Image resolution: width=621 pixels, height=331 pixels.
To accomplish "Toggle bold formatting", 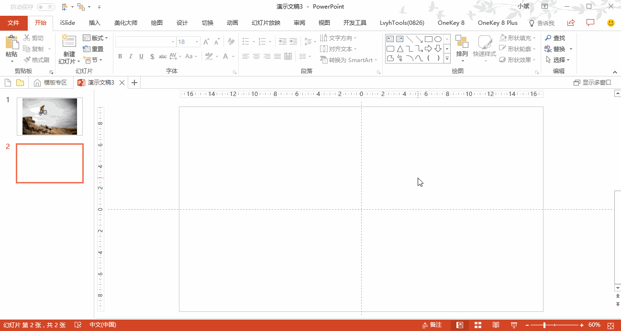I will point(120,56).
